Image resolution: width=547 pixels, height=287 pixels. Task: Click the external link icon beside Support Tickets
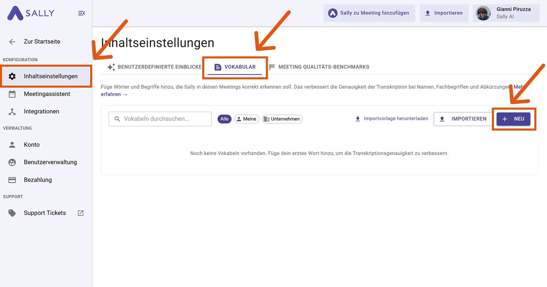pos(81,213)
